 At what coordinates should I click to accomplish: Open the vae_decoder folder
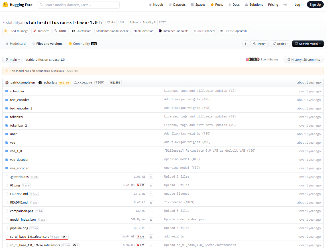pyautogui.click(x=19, y=160)
